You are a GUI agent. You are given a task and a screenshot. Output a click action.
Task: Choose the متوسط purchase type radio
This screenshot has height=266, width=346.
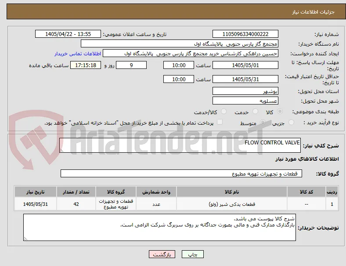(263, 122)
